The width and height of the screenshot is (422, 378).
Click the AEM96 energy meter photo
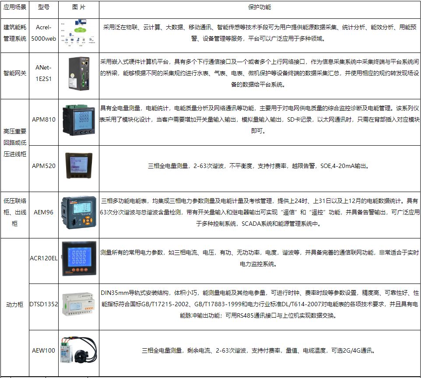point(79,213)
